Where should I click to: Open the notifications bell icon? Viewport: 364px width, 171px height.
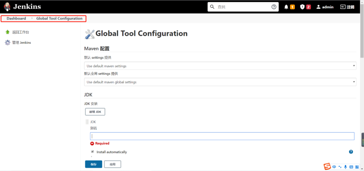[286, 7]
